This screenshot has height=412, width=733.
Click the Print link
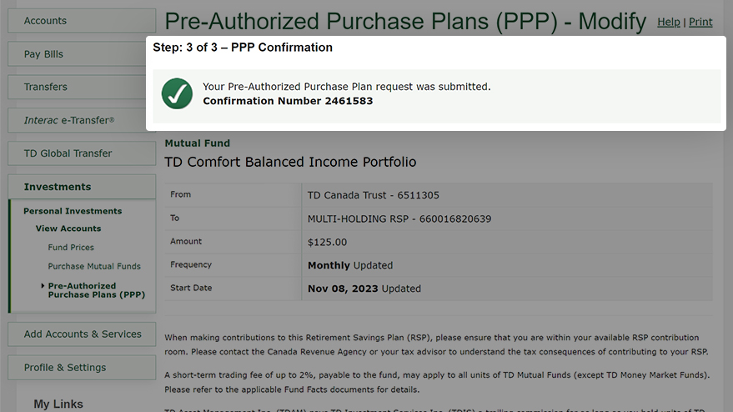click(700, 22)
